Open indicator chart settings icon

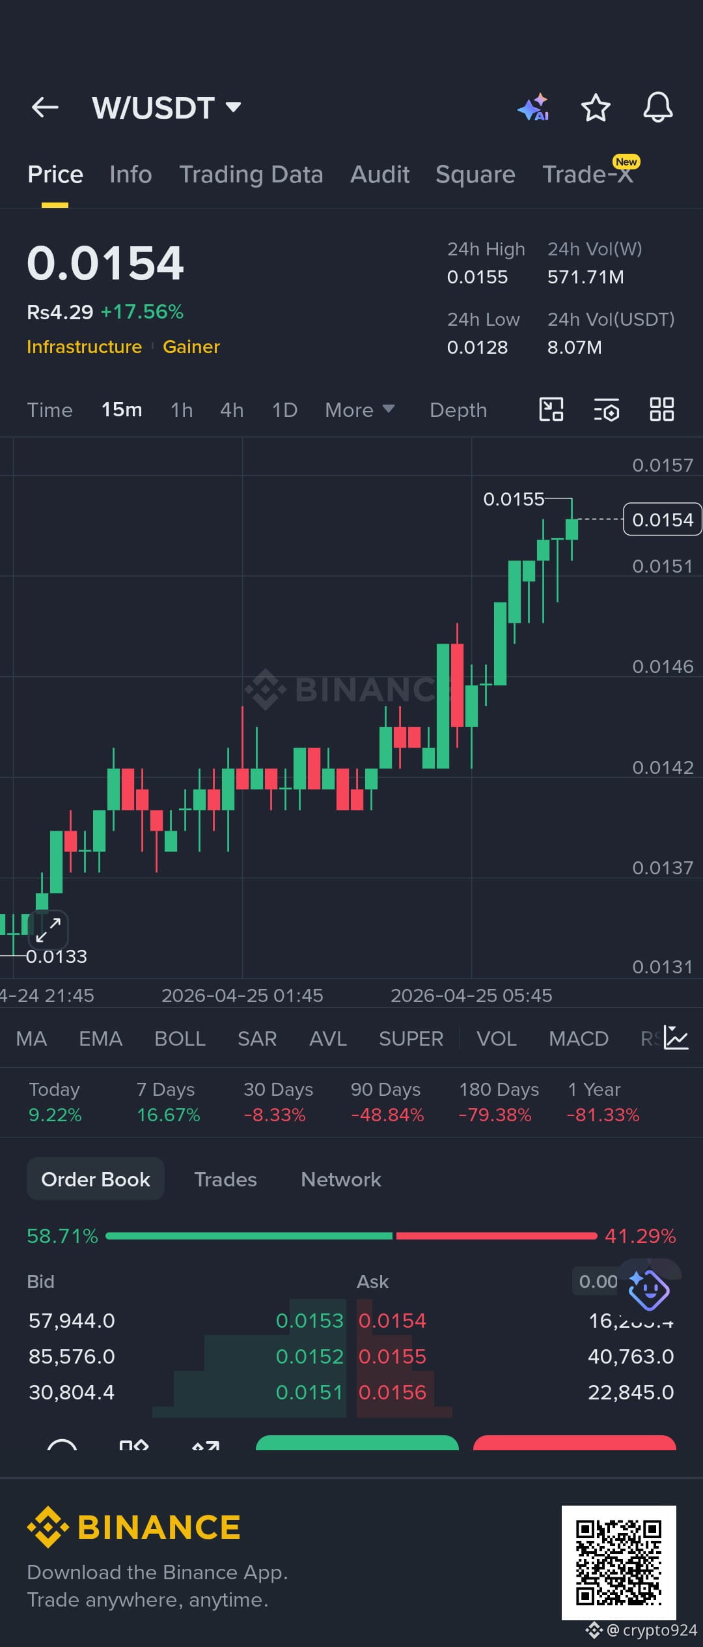pyautogui.click(x=676, y=1038)
